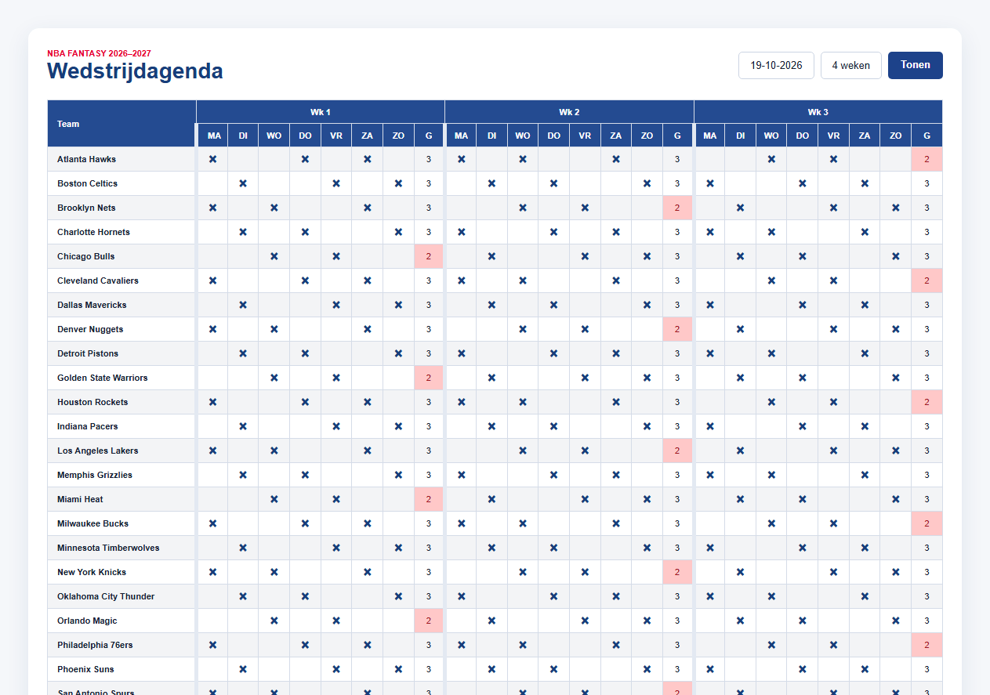Image resolution: width=990 pixels, height=695 pixels.
Task: Click the Golden State Warriors team name
Action: pos(103,378)
